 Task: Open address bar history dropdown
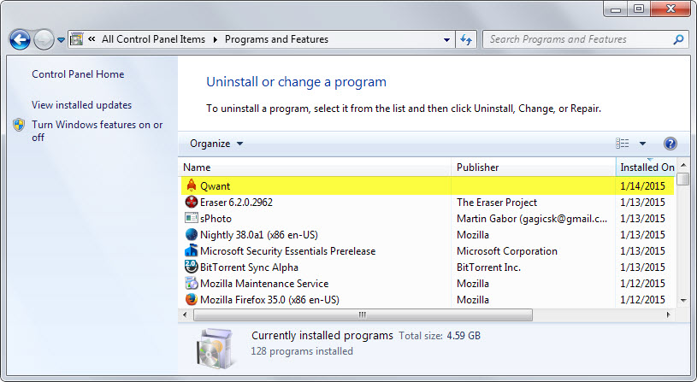[x=446, y=39]
